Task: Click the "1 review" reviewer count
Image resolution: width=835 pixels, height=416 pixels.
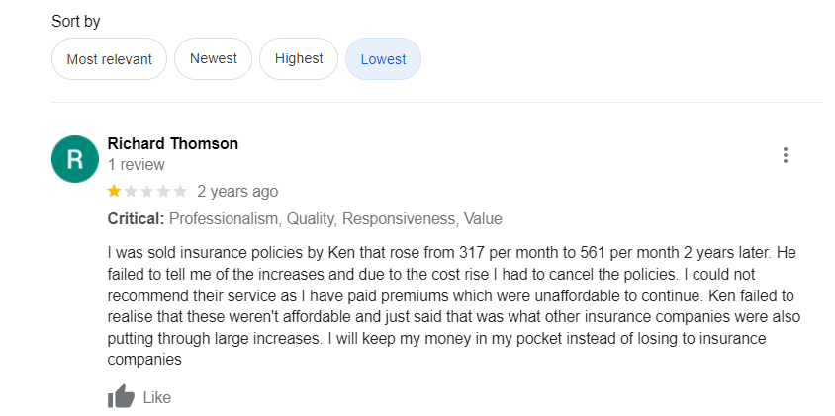Action: click(x=136, y=164)
